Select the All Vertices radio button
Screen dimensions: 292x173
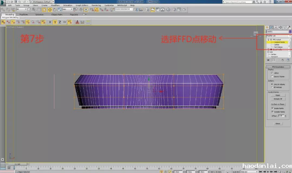click(x=272, y=87)
